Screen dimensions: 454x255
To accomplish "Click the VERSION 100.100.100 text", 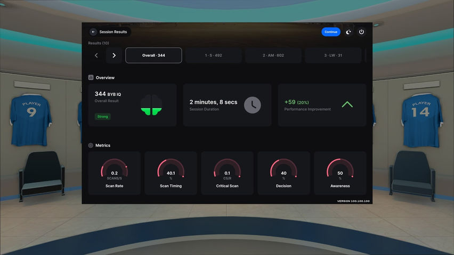I will click(x=353, y=201).
